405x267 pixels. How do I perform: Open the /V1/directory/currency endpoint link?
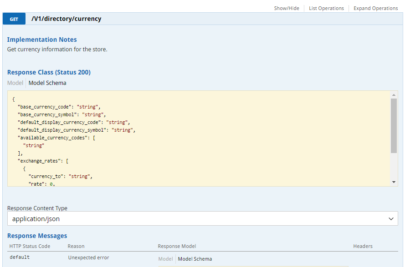(x=67, y=19)
